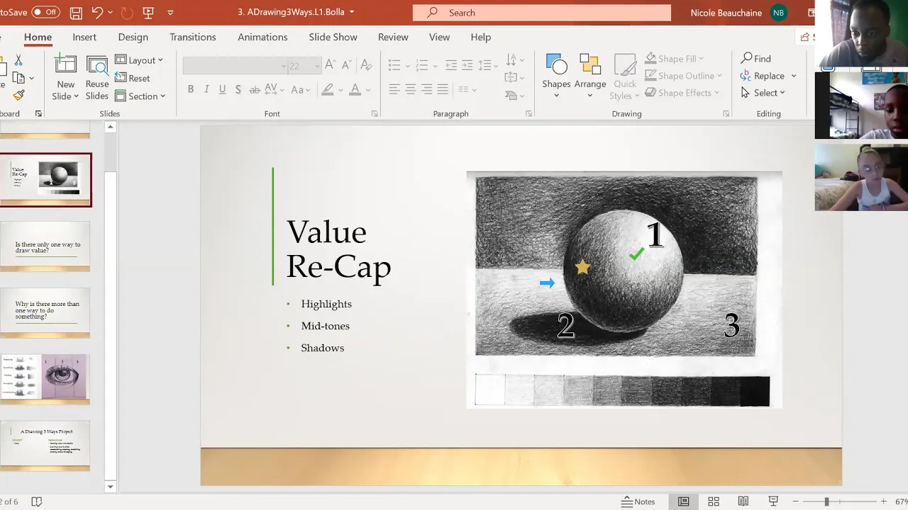Open the file name dropdown in title bar
Screen dimensions: 908x510
point(352,12)
